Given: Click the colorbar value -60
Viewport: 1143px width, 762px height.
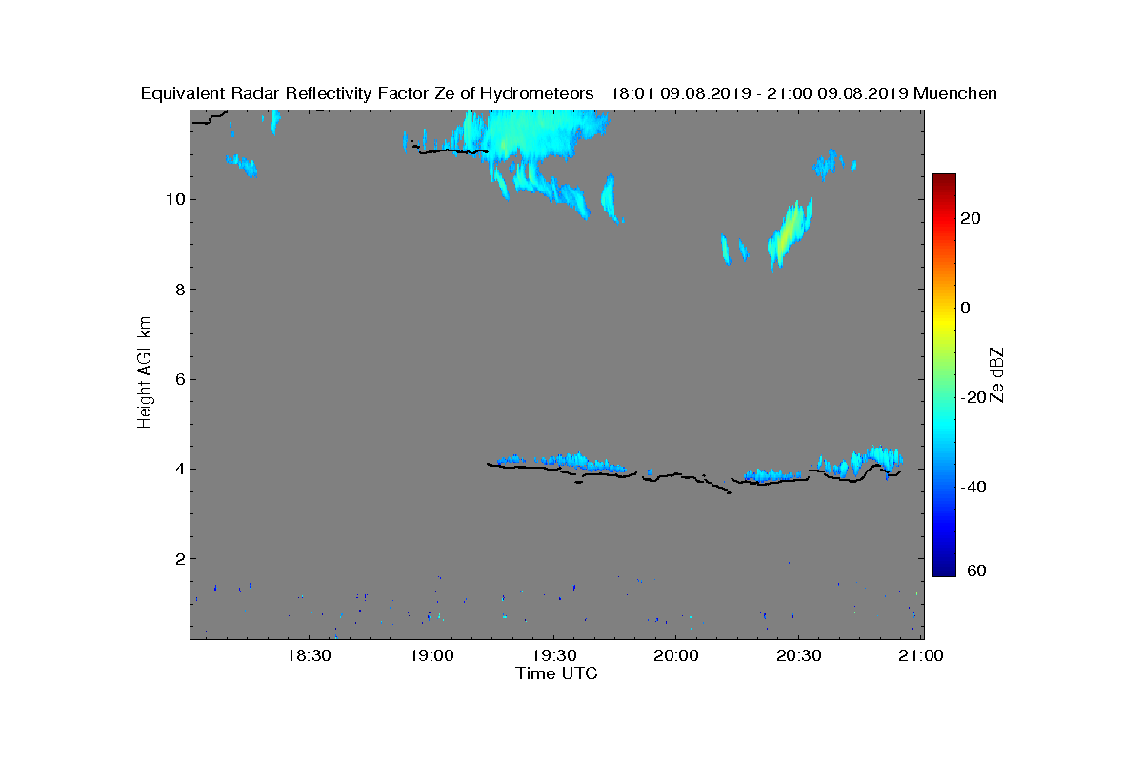Looking at the screenshot, I should [972, 571].
